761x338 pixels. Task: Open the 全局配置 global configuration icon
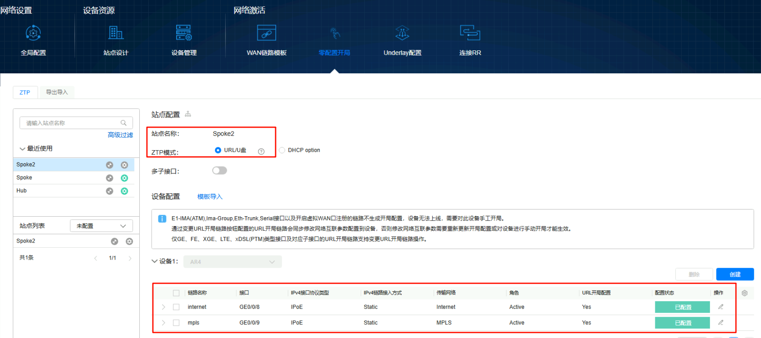pos(33,33)
